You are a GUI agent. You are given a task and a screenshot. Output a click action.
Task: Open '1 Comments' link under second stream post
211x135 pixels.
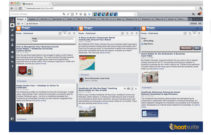point(84,75)
